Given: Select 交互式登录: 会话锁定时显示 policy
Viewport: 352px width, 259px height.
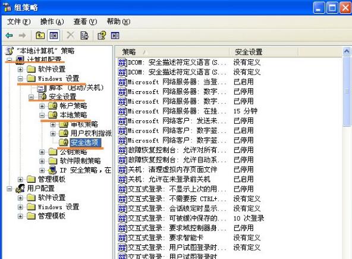Looking at the screenshot, I should click(172, 208).
